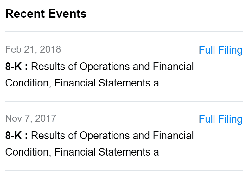Image resolution: width=249 pixels, height=179 pixels.
Task: Click the year 2017 in the second event date
Action: pyautogui.click(x=45, y=118)
